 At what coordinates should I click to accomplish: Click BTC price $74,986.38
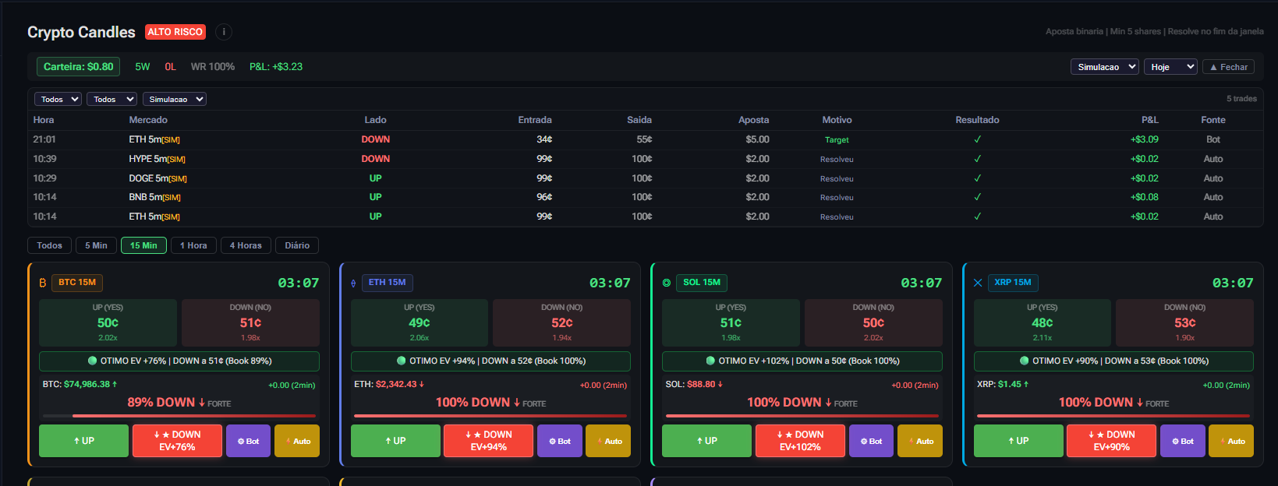(x=87, y=384)
